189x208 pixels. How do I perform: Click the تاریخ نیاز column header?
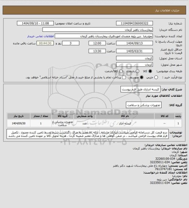coord(18,116)
